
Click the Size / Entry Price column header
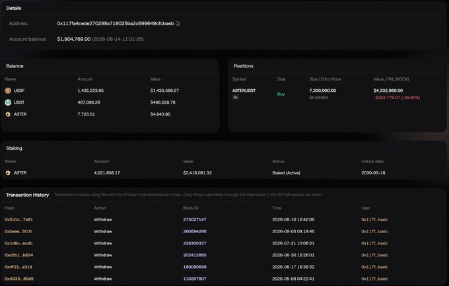tap(325, 79)
